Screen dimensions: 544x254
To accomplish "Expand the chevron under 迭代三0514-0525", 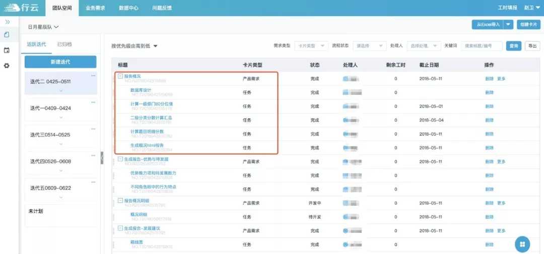I will pyautogui.click(x=60, y=144).
